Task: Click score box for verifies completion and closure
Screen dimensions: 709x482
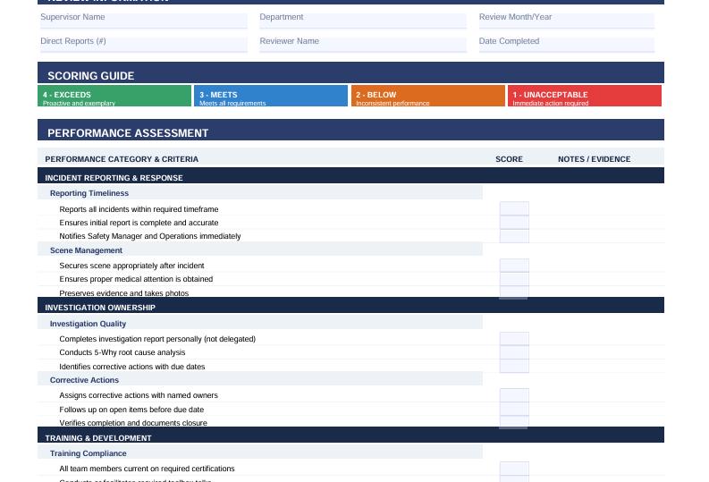Action: point(514,422)
